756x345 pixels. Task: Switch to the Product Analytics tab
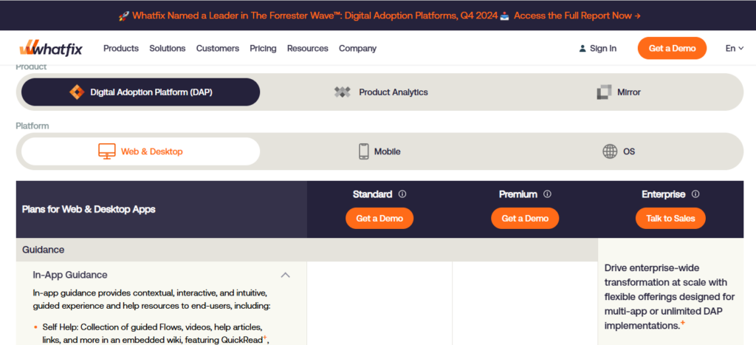[381, 92]
